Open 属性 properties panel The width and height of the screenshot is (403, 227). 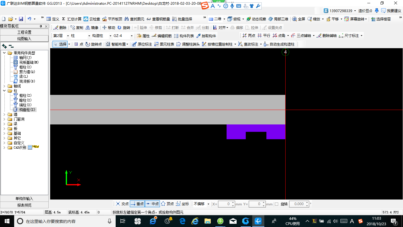pyautogui.click(x=143, y=36)
